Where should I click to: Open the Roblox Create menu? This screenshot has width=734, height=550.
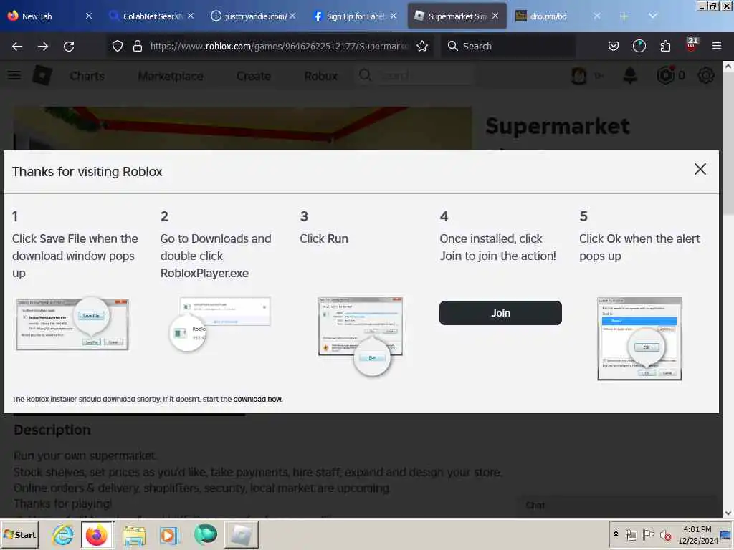point(253,76)
